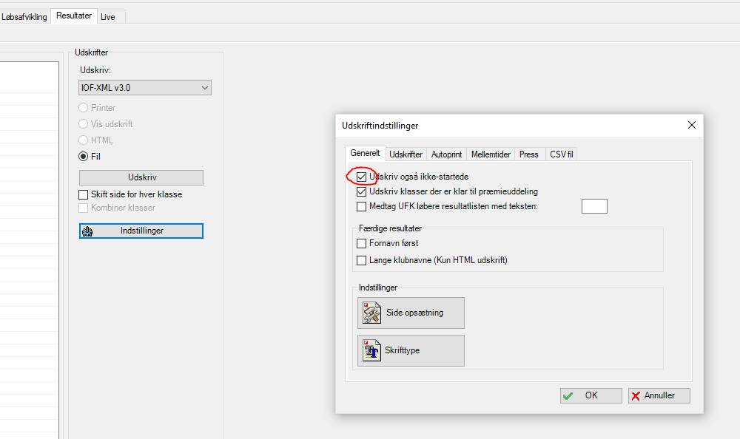
Task: Switch to the Generelt tab
Action: coord(365,153)
